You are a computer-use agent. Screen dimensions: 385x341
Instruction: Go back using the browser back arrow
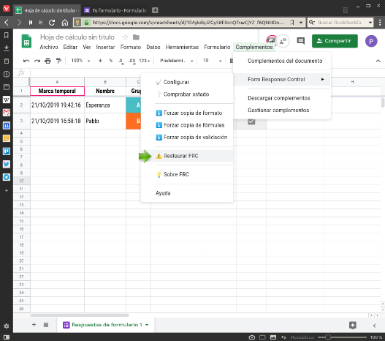click(7, 23)
